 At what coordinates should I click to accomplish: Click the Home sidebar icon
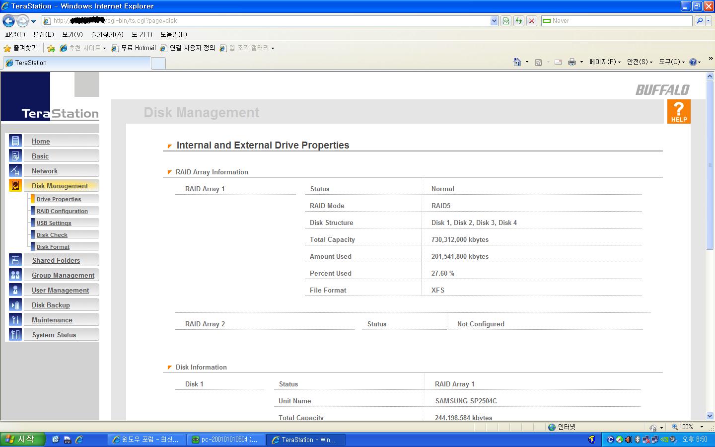tap(15, 141)
